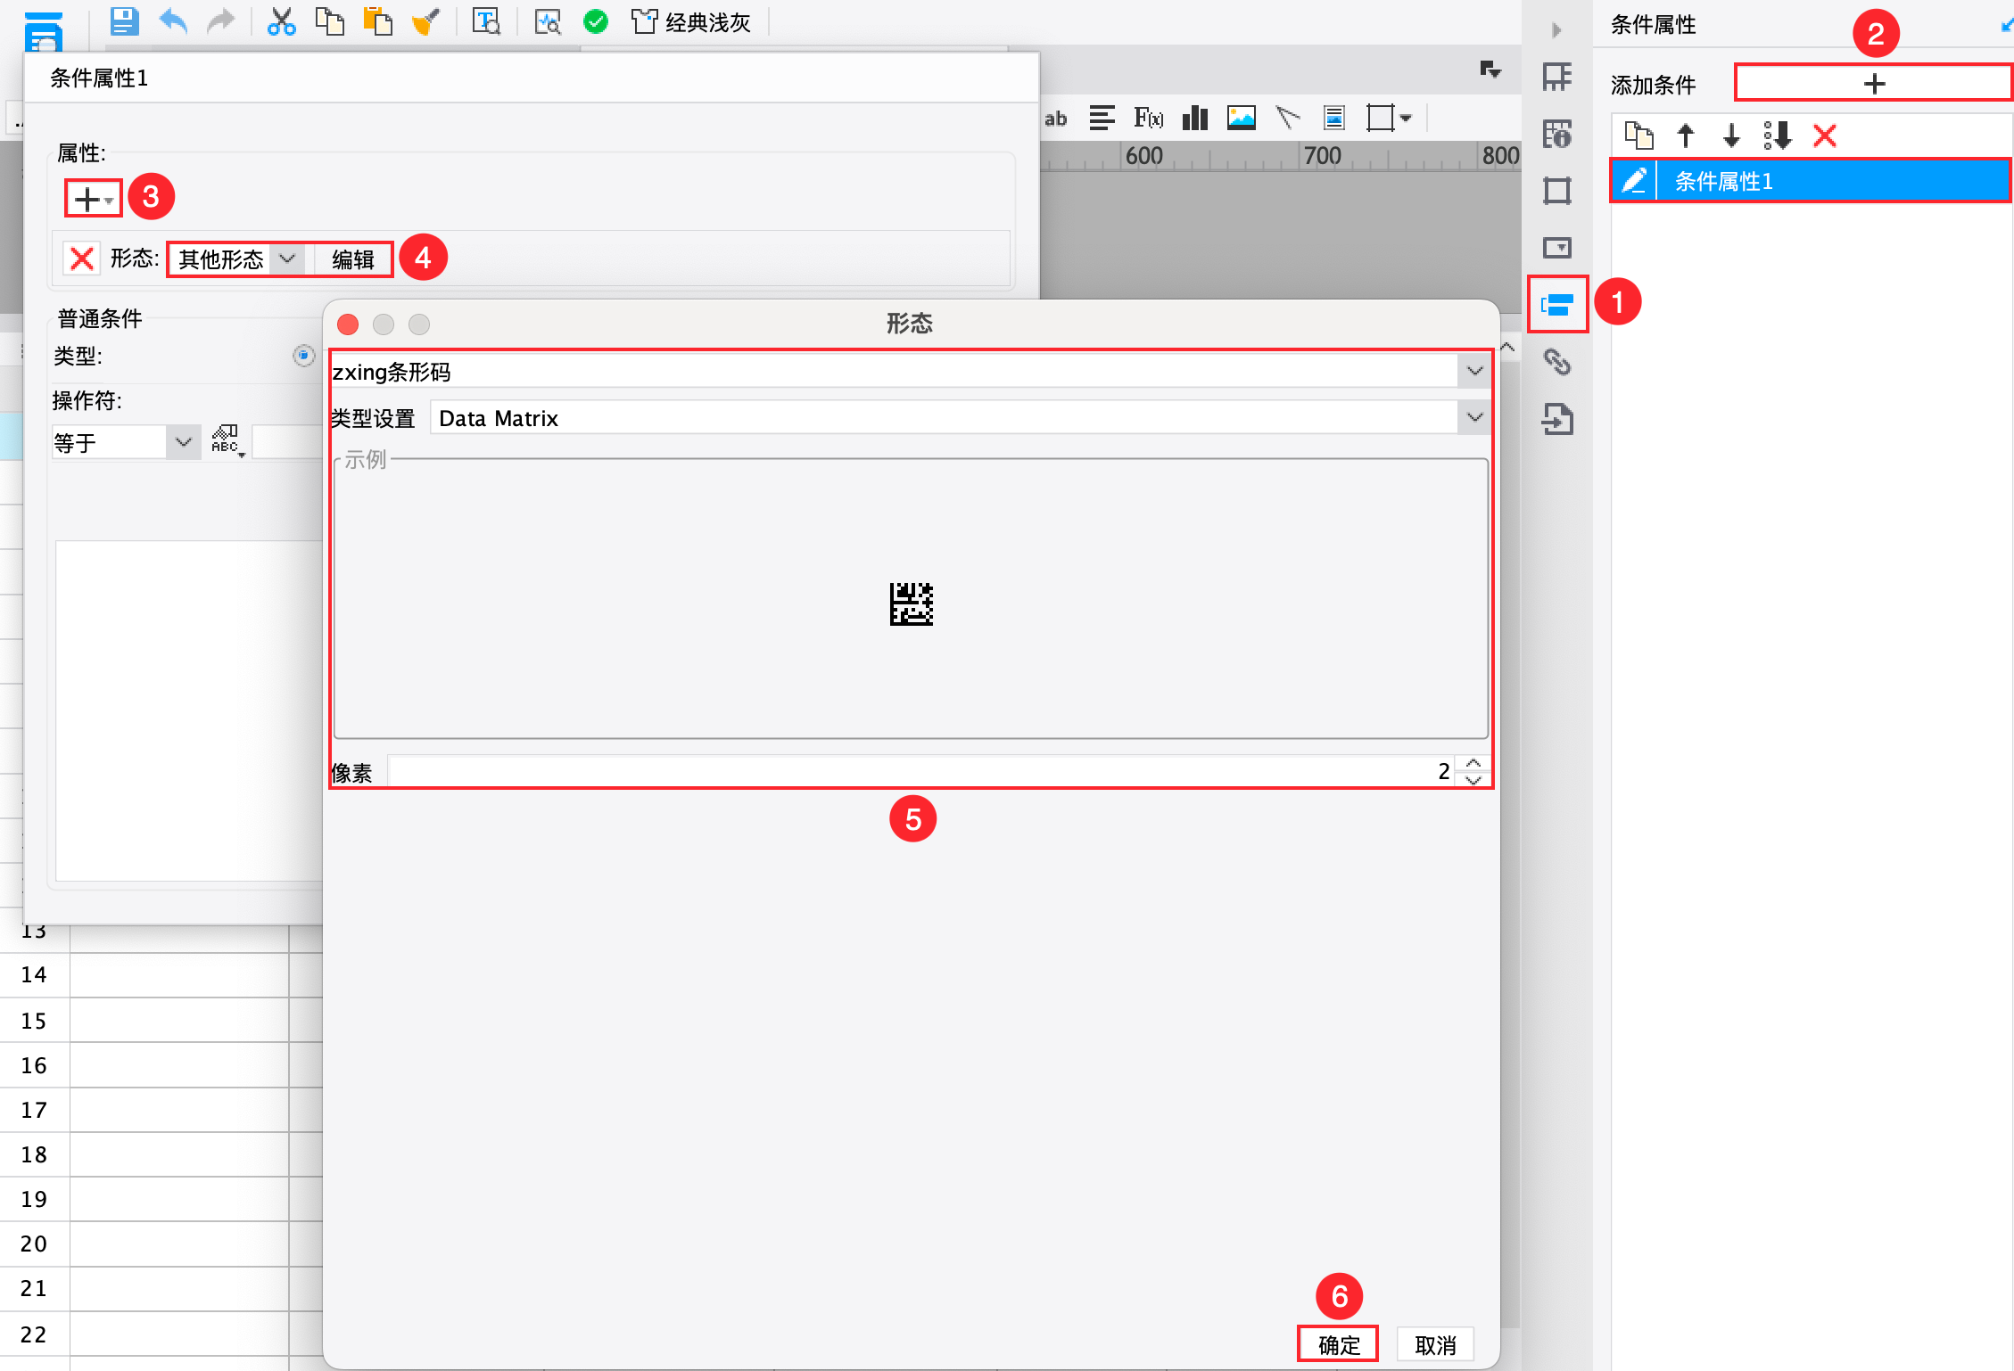The width and height of the screenshot is (2014, 1371).
Task: Increase the 像素 value with the up stepper
Action: click(x=1473, y=763)
